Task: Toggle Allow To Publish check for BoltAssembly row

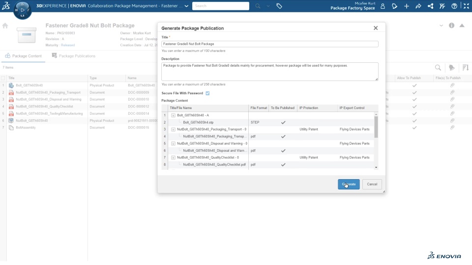Action: tap(414, 128)
